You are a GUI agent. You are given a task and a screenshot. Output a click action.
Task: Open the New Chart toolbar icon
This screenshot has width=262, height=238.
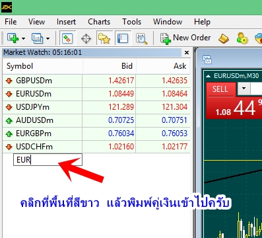point(13,38)
